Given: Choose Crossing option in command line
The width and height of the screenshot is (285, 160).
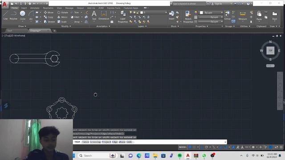Looking at the screenshot, I should (x=95, y=142).
